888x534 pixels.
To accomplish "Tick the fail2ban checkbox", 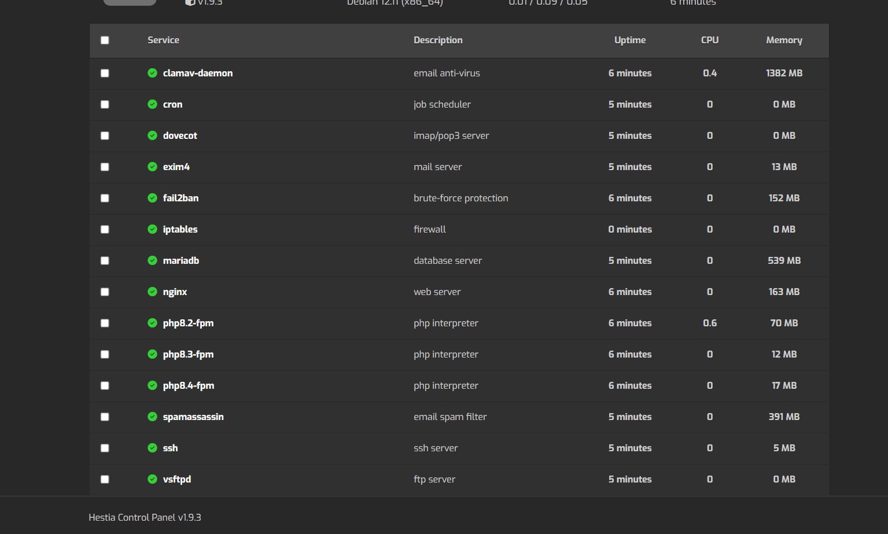I will (x=105, y=198).
